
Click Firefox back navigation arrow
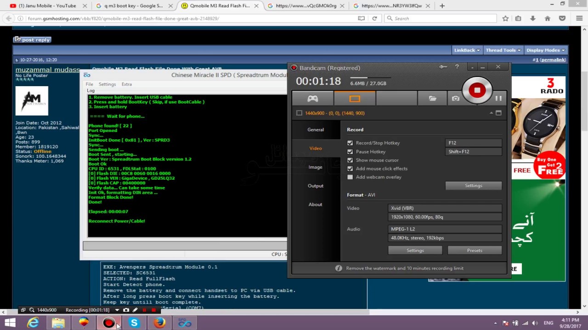click(x=9, y=18)
